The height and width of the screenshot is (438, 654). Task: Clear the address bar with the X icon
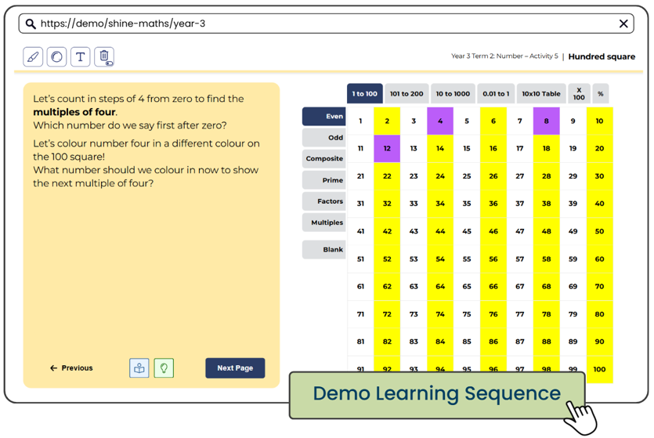[623, 24]
